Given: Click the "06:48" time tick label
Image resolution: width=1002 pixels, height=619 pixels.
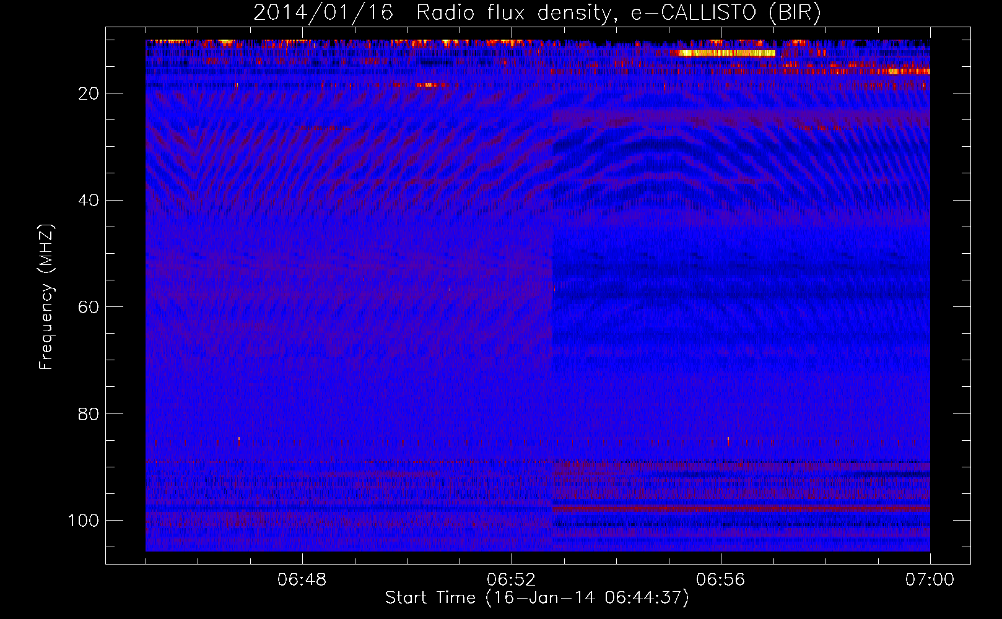Looking at the screenshot, I should [x=302, y=580].
